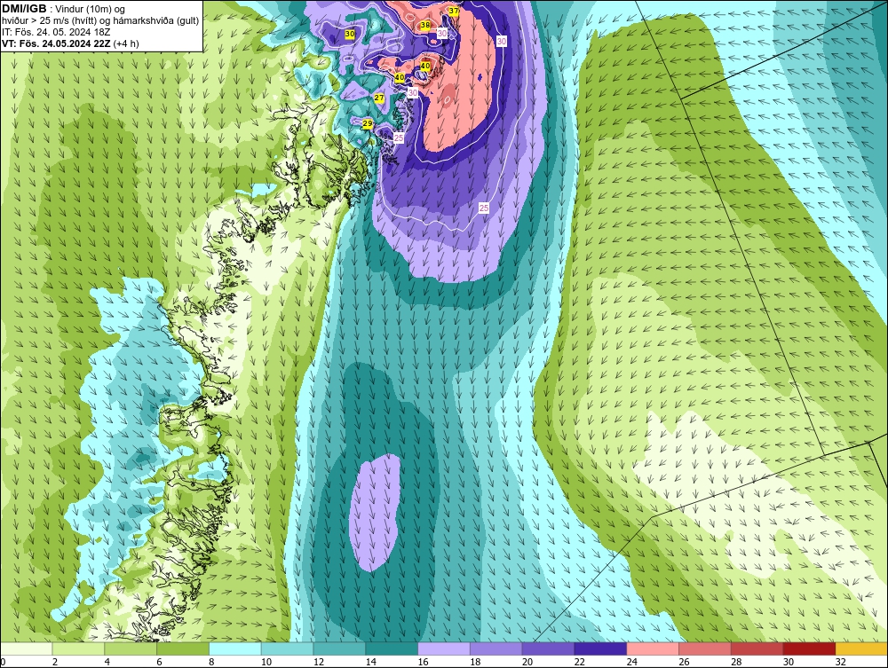Select the 'VT: Fös. 24.05.2024 22Z (+4 h)' line
Image resolution: width=888 pixels, height=668 pixels.
(x=70, y=43)
